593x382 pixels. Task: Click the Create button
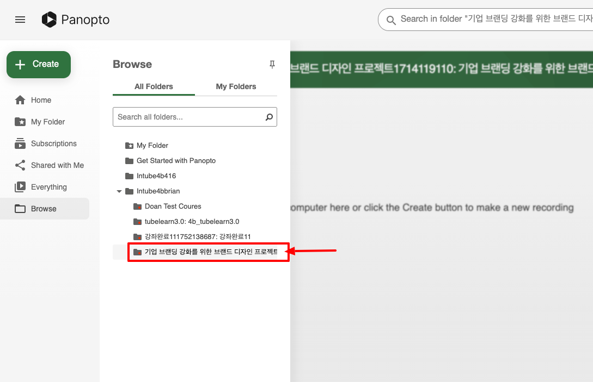tap(39, 65)
